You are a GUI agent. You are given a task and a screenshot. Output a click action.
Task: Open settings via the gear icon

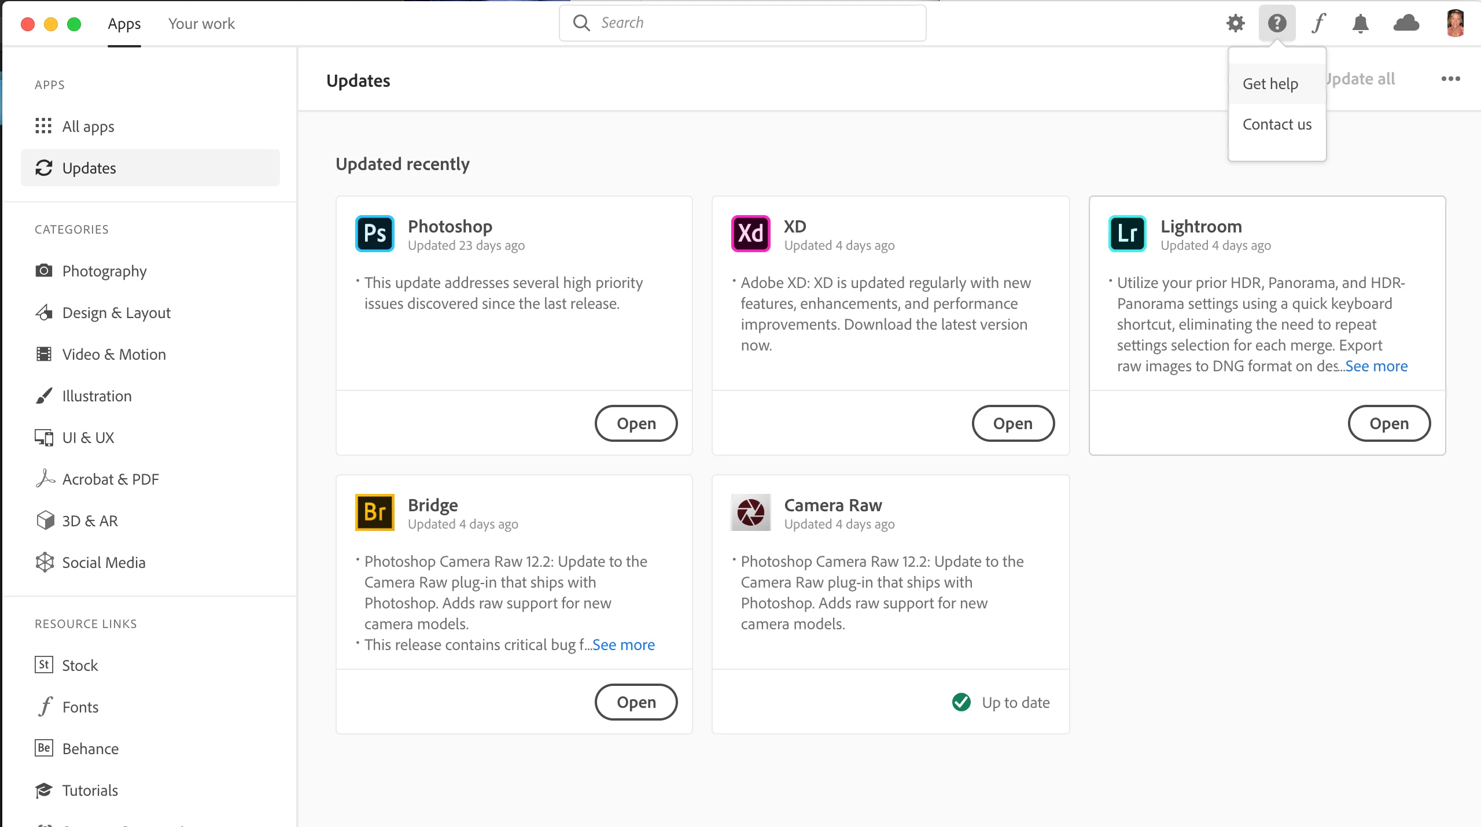(1235, 23)
